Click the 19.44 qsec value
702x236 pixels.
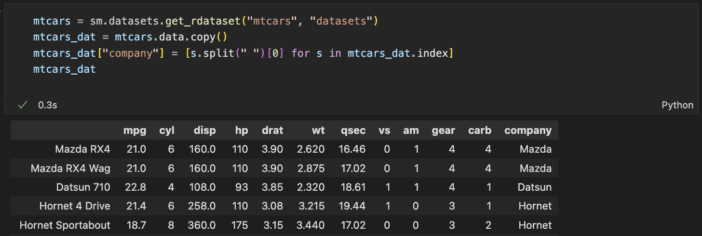click(x=352, y=206)
